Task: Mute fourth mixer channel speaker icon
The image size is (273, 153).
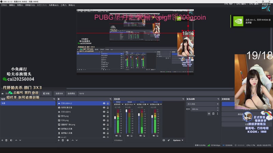Action: point(154,136)
